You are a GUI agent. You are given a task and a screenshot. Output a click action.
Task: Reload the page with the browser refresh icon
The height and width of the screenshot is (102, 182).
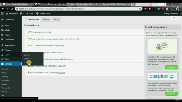click(x=12, y=9)
